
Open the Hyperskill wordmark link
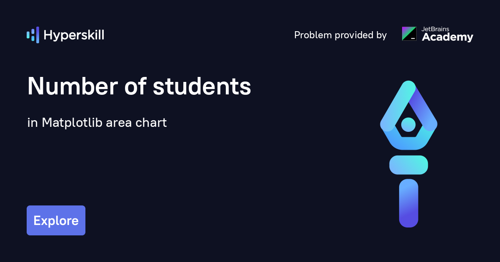click(x=74, y=35)
